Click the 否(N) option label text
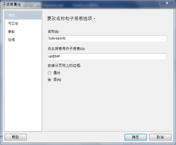The image size is (176, 145). (x=57, y=80)
